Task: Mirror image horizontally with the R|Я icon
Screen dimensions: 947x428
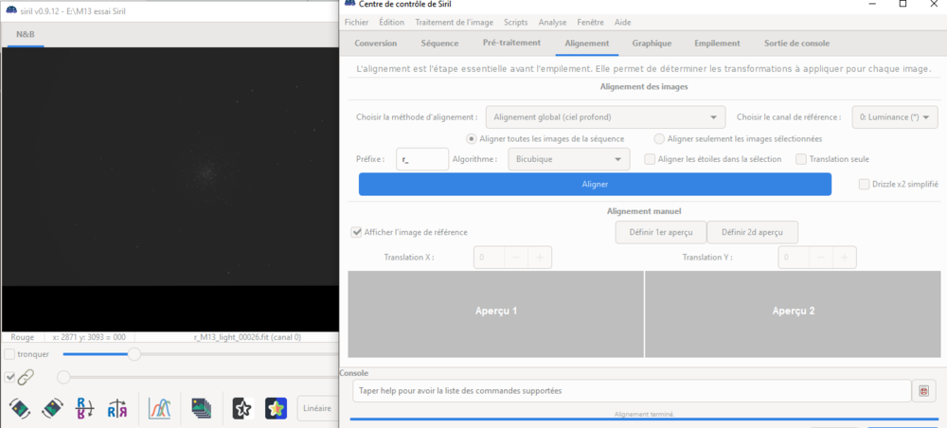Action: click(116, 409)
